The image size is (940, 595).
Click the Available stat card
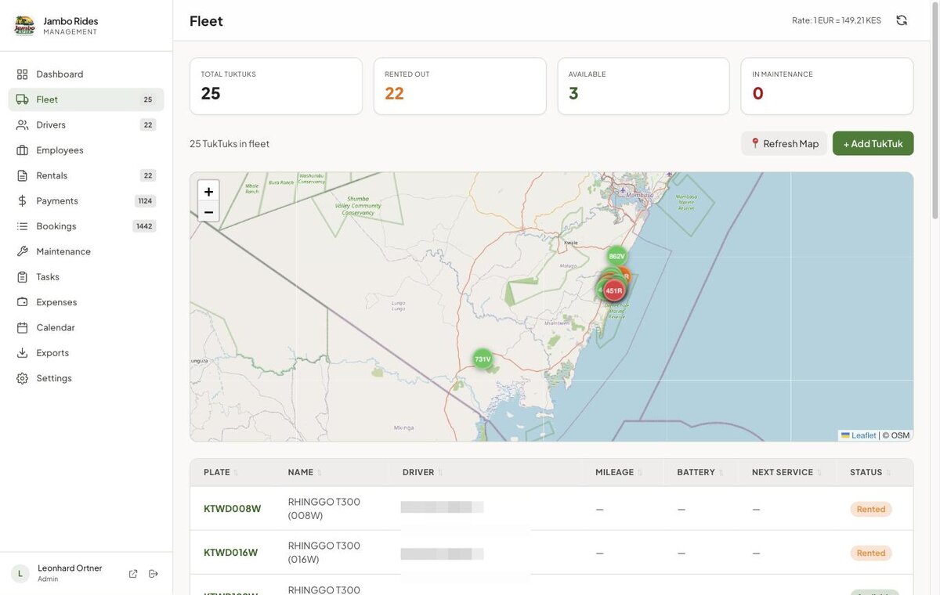(x=643, y=86)
